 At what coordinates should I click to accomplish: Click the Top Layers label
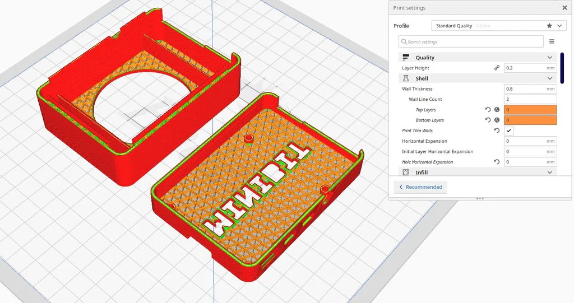click(x=426, y=110)
